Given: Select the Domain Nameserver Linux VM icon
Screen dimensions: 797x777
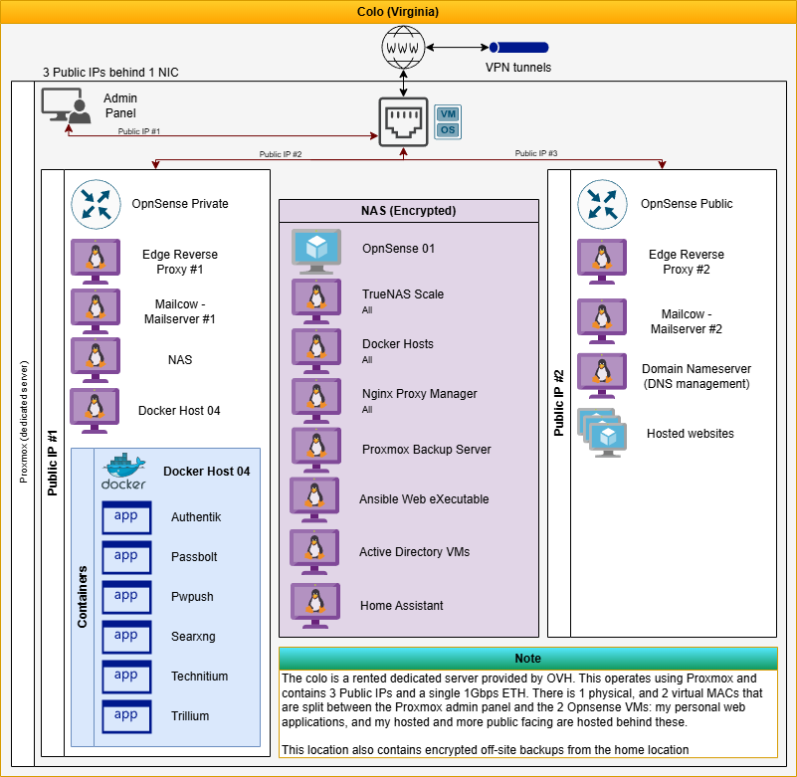Looking at the screenshot, I should 602,376.
